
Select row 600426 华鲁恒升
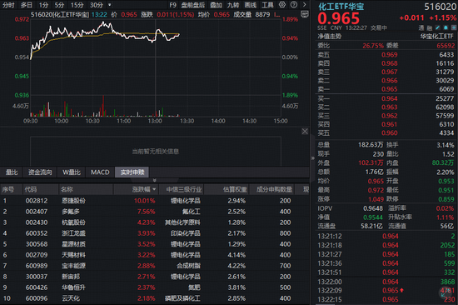click(155, 287)
